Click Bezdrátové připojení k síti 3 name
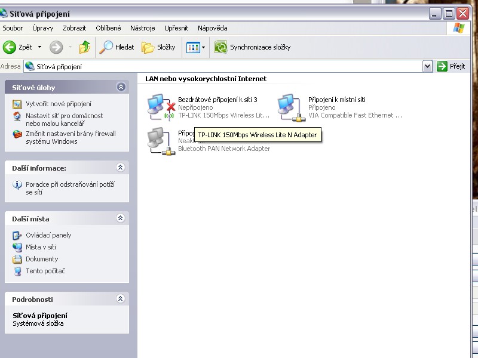Image resolution: width=478 pixels, height=358 pixels. tap(217, 100)
